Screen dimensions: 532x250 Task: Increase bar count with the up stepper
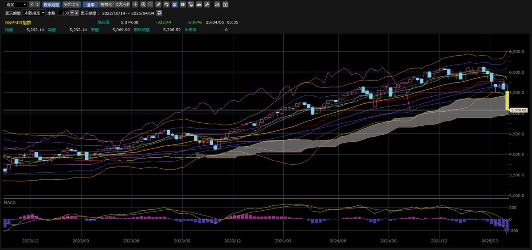point(76,13)
